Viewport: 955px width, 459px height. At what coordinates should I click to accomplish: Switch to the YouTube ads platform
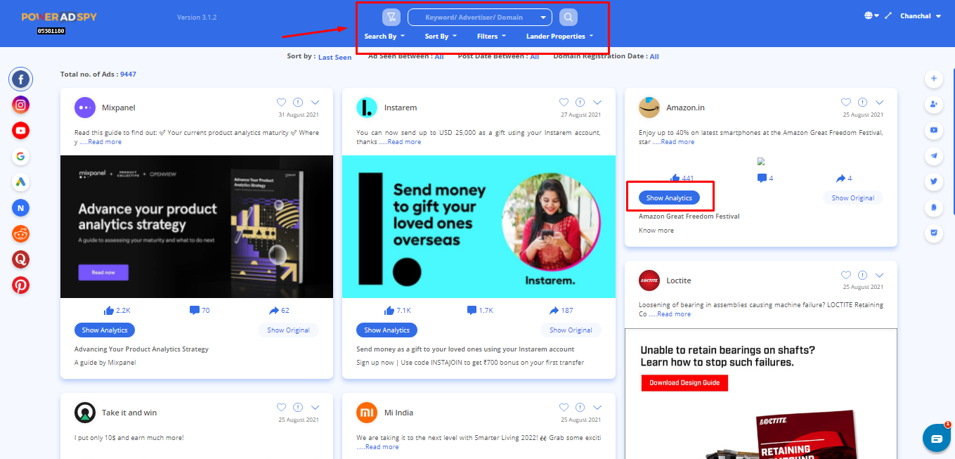click(x=21, y=131)
